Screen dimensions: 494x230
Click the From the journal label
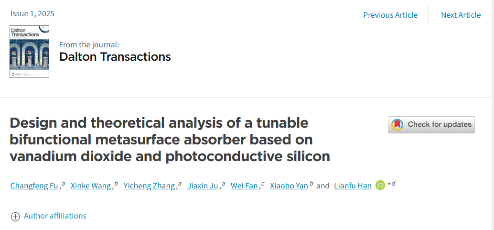89,45
